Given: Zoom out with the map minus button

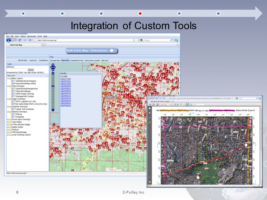Looking at the screenshot, I should [x=53, y=110].
